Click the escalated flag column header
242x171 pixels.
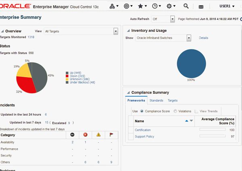111,135
